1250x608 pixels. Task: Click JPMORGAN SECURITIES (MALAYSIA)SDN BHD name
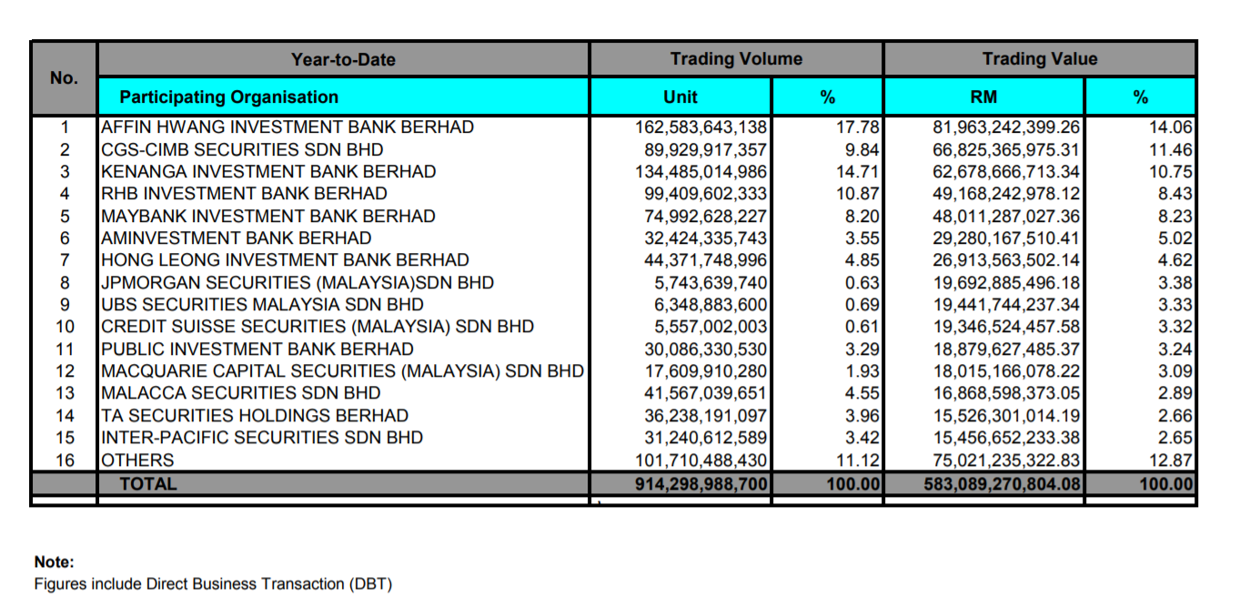297,282
